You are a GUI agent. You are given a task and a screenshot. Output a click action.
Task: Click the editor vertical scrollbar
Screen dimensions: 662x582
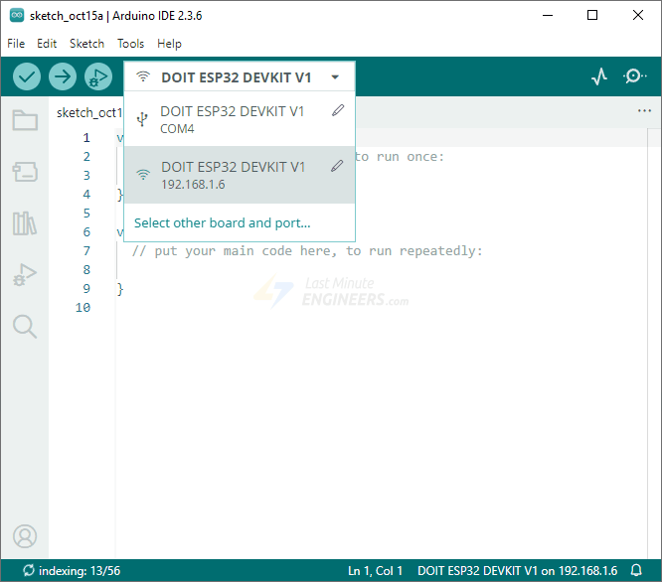click(x=654, y=344)
